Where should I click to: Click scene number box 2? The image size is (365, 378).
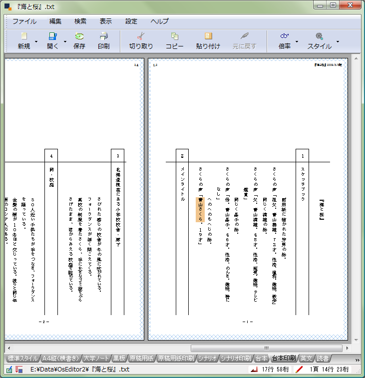coord(182,156)
